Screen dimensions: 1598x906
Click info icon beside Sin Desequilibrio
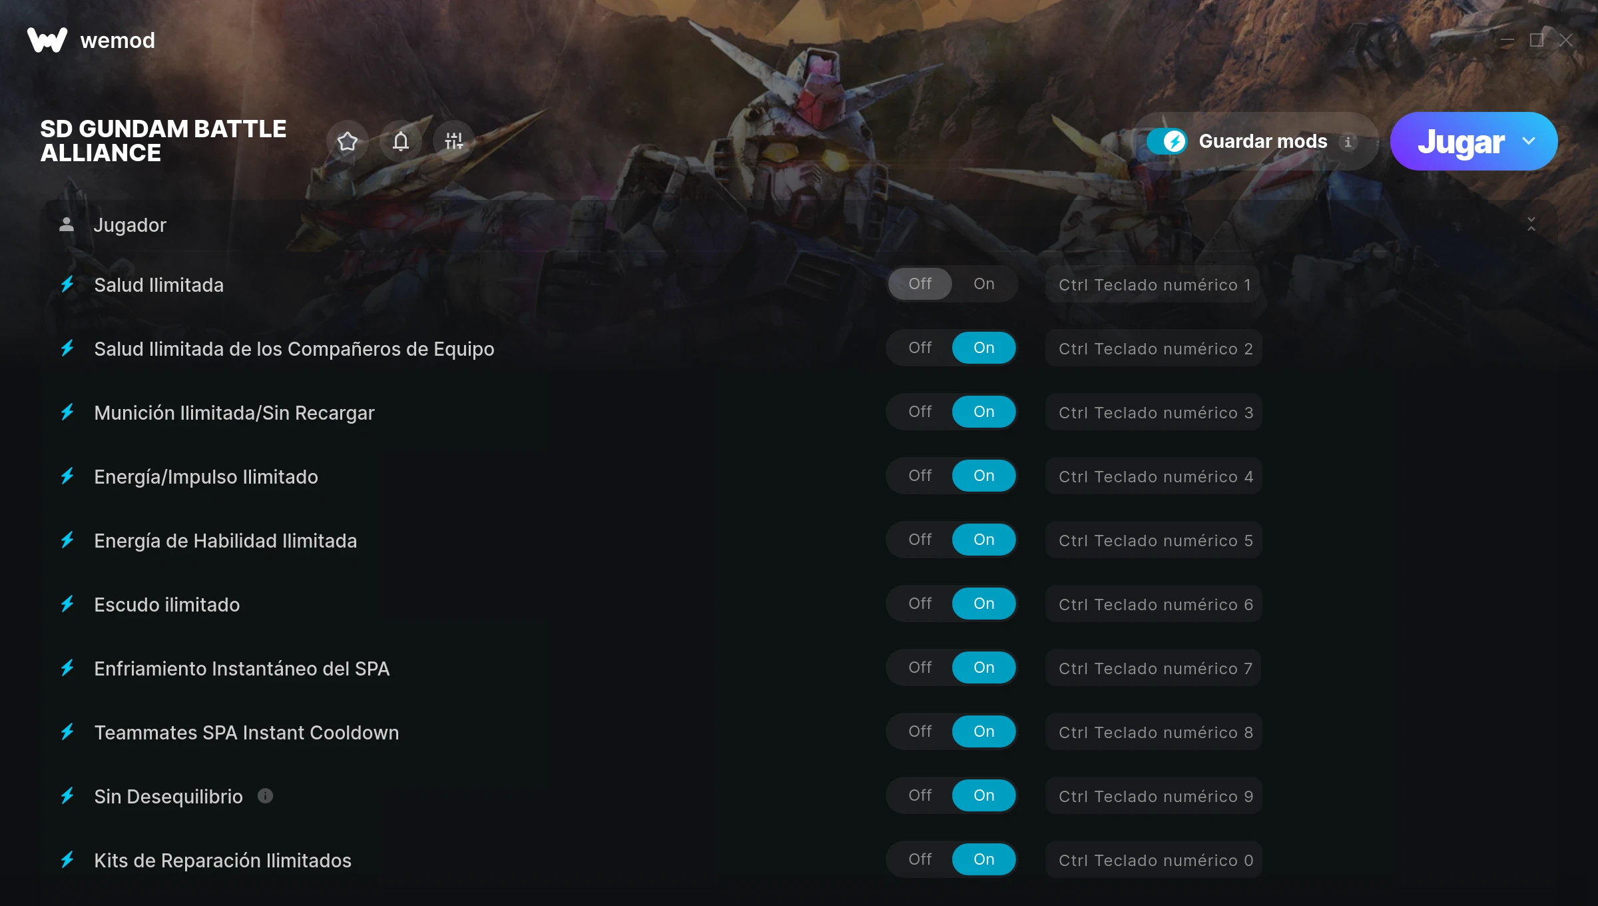tap(265, 796)
